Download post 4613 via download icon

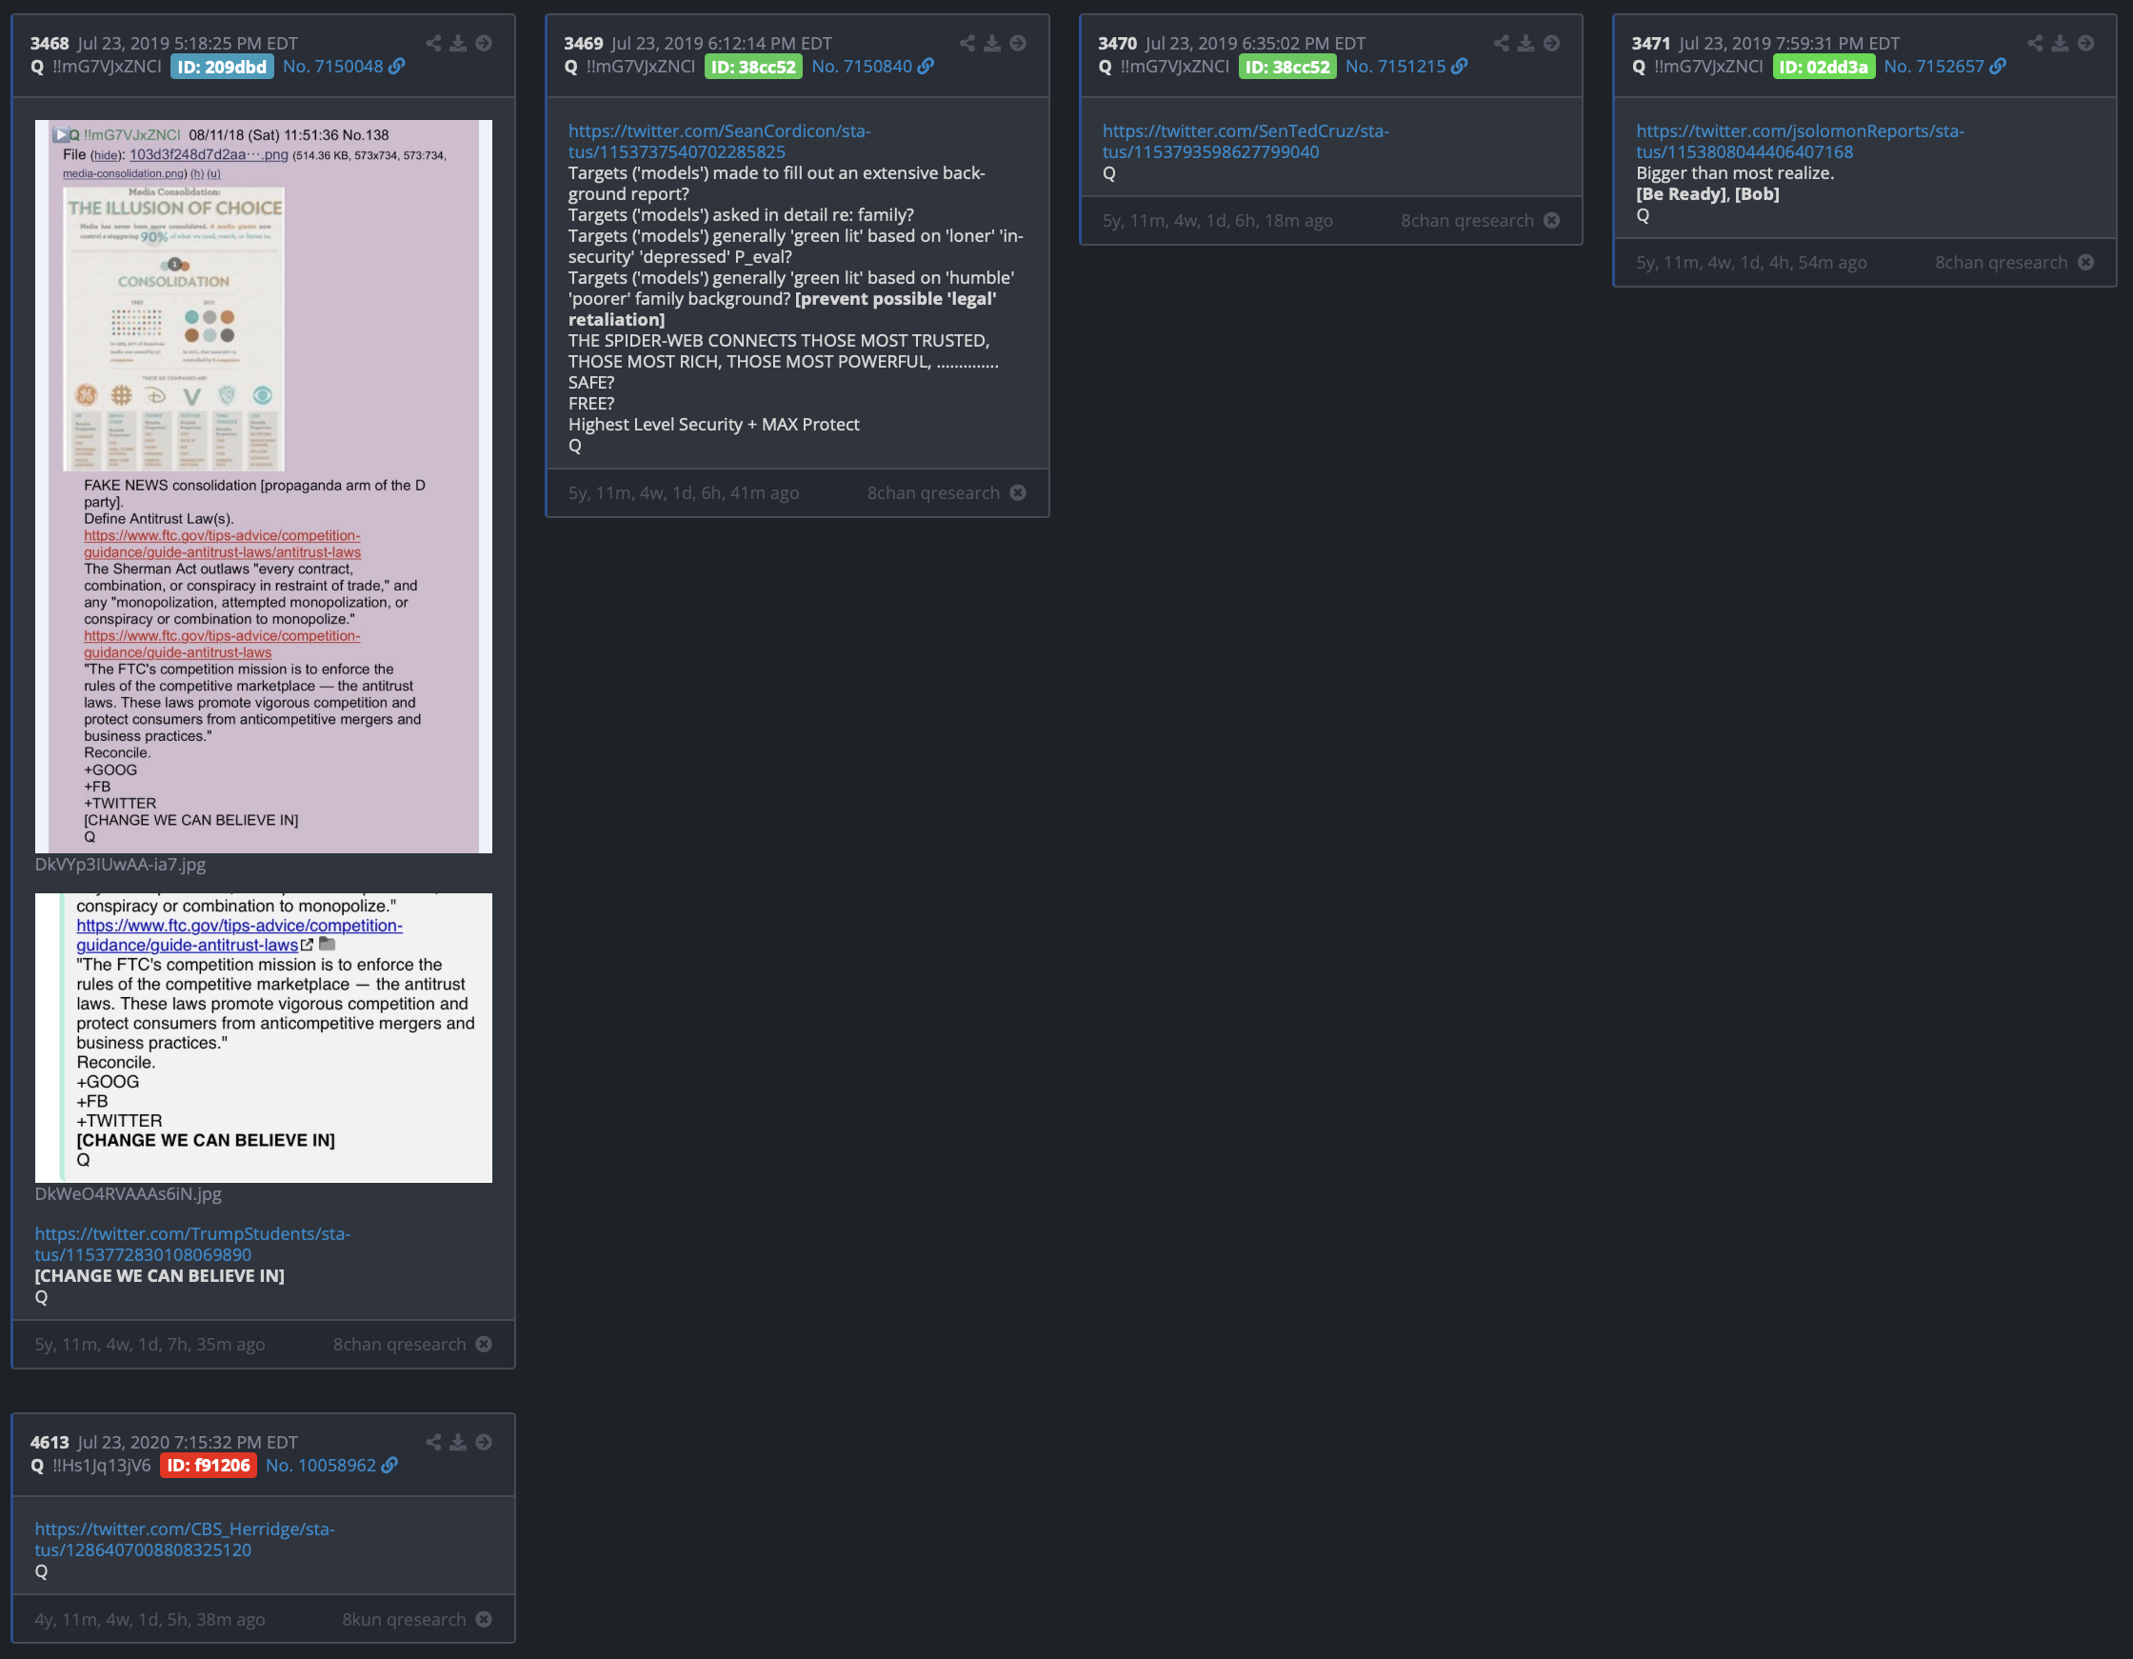[458, 1442]
